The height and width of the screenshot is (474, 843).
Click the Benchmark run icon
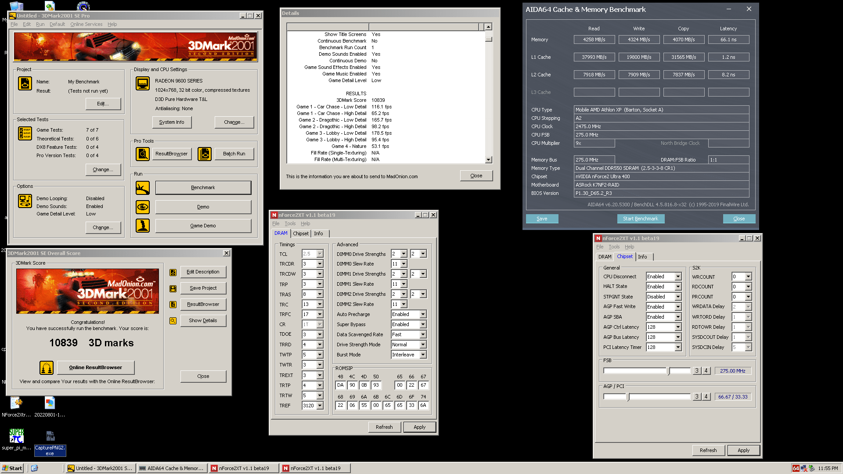[143, 188]
